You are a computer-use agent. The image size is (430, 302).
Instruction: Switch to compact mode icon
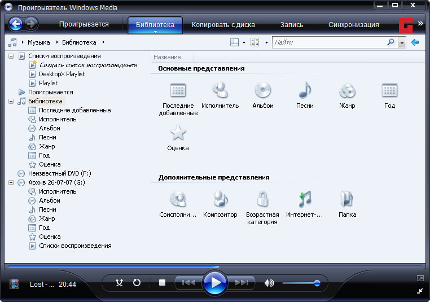420,291
